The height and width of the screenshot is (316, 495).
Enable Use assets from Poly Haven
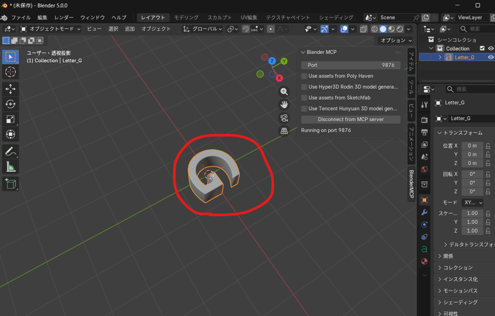coord(304,76)
